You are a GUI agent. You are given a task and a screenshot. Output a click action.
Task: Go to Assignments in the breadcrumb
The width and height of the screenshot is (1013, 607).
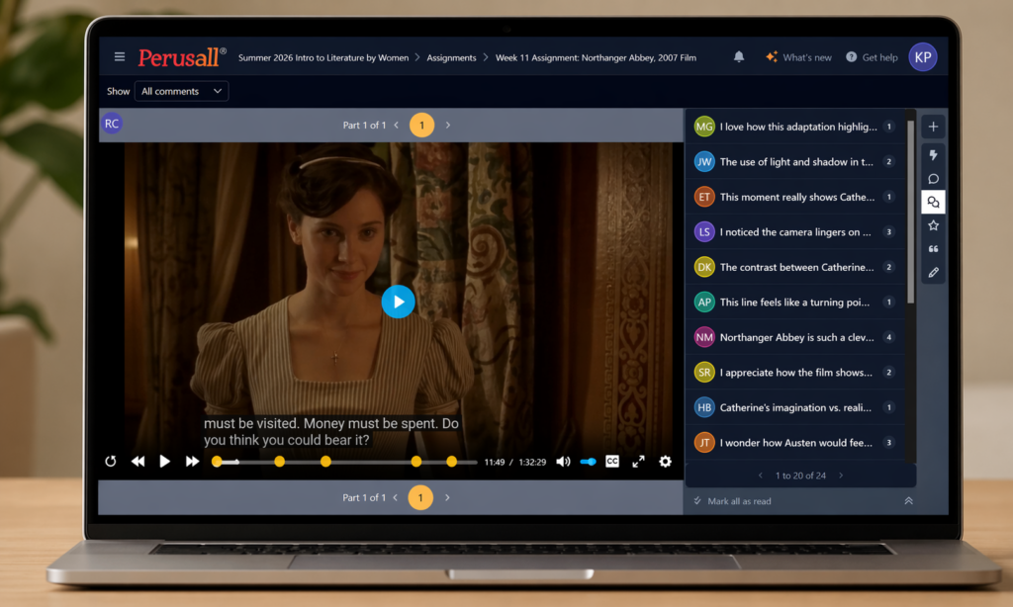(x=451, y=57)
